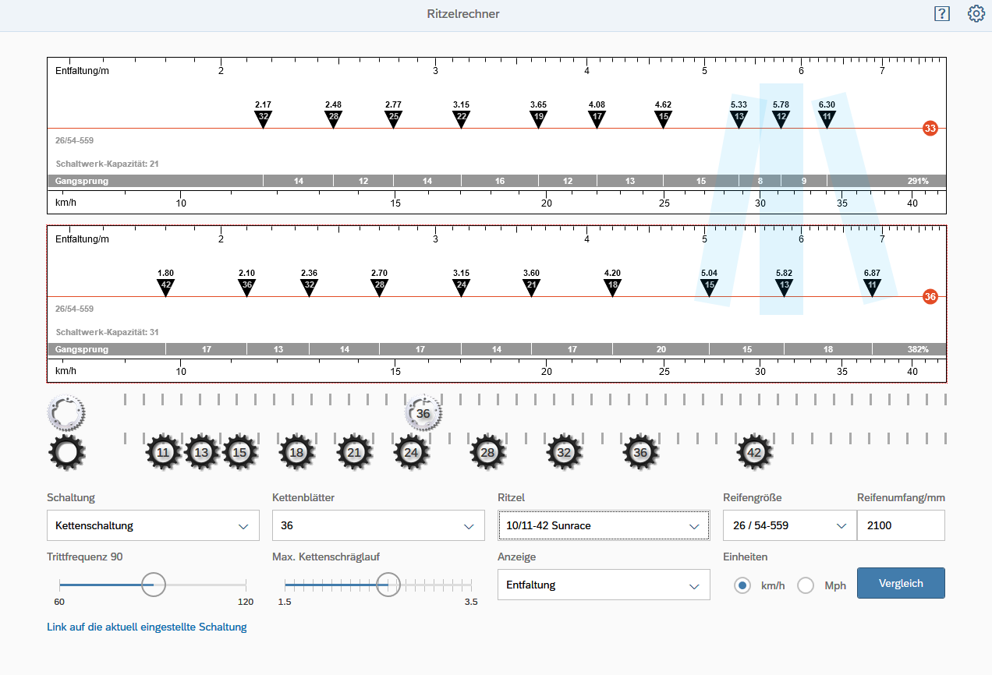Open the Anzeige Entfaltung dropdown
The width and height of the screenshot is (992, 675).
(x=603, y=585)
